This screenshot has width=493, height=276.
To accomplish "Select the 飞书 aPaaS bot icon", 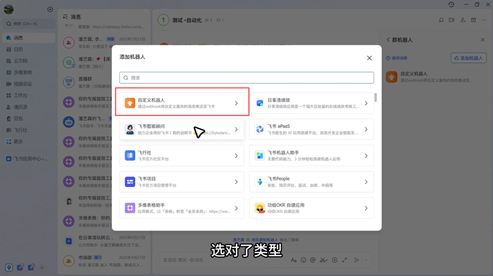I will [x=260, y=129].
